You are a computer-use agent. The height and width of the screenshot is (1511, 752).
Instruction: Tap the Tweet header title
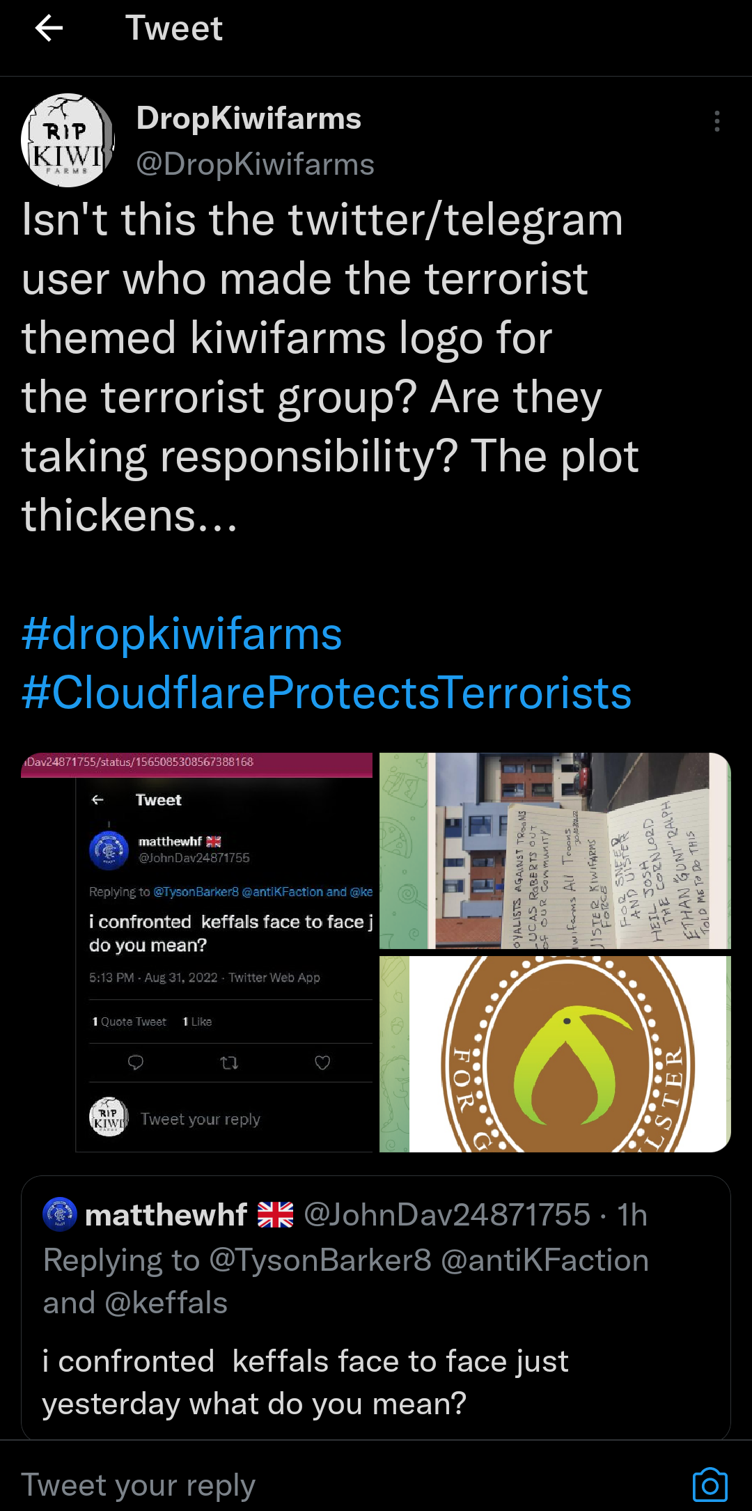pyautogui.click(x=174, y=29)
